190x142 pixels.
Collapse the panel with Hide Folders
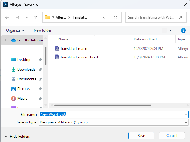17,137
